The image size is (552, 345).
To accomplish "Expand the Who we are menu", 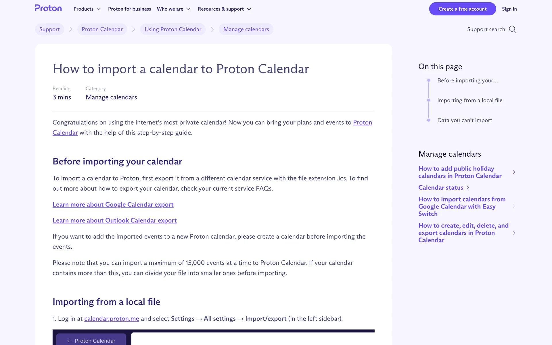I will 174,9.
